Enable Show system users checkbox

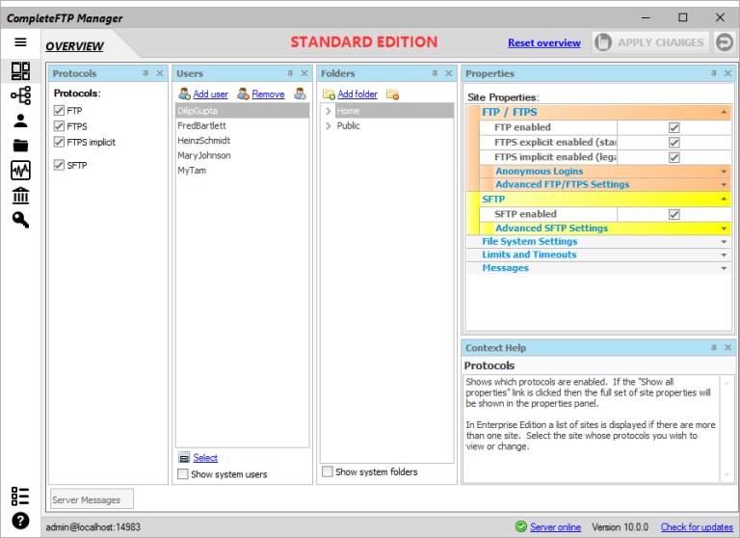pyautogui.click(x=183, y=474)
